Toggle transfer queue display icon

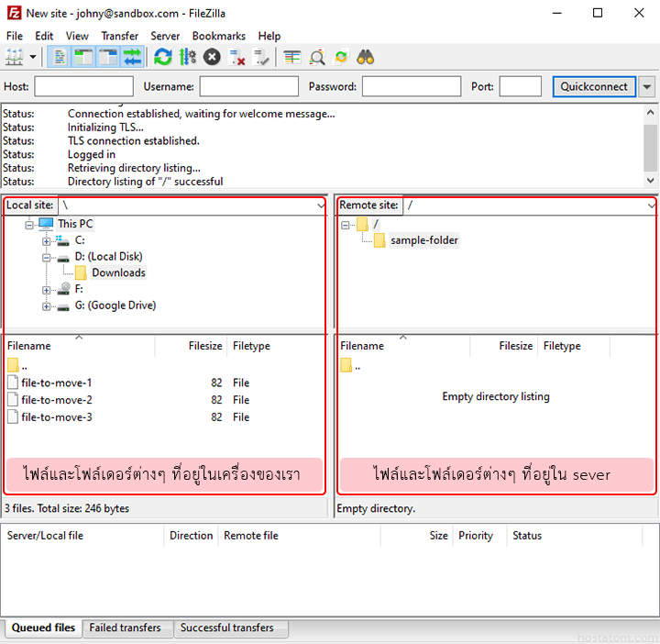tap(132, 57)
